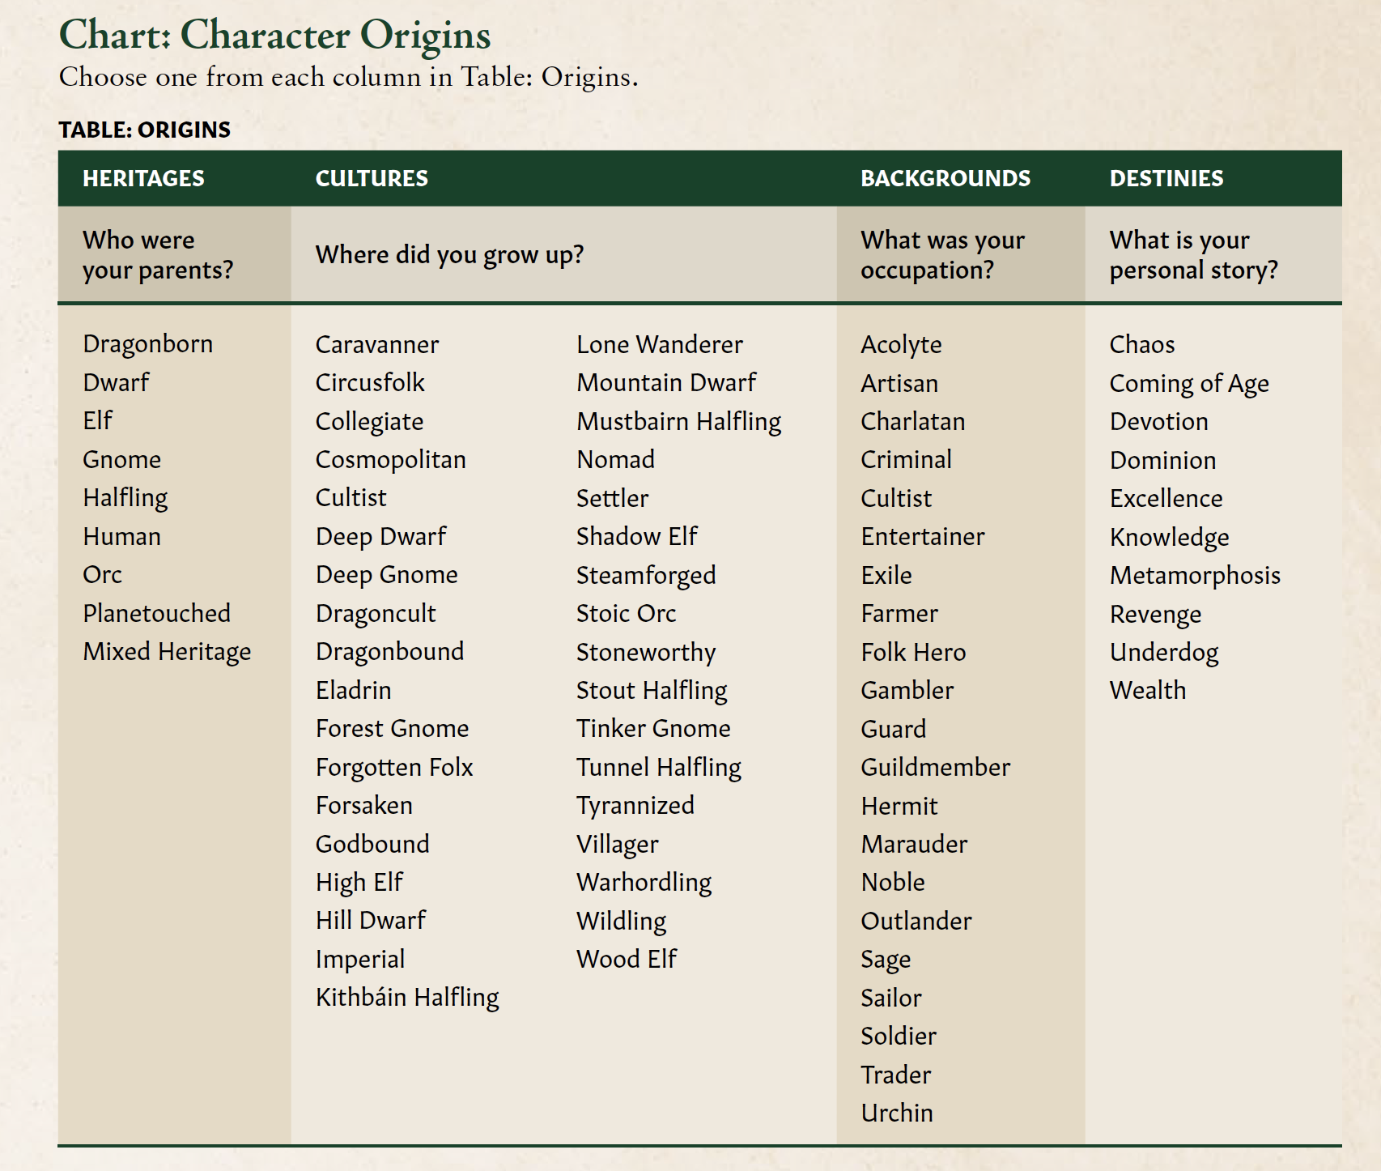This screenshot has width=1381, height=1171.
Task: Click the Chart: Character Origins title
Action: tap(274, 35)
